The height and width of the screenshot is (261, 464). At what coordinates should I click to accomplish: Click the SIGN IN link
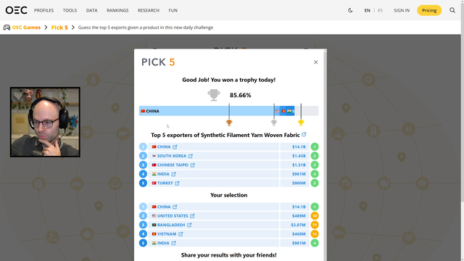pyautogui.click(x=402, y=10)
